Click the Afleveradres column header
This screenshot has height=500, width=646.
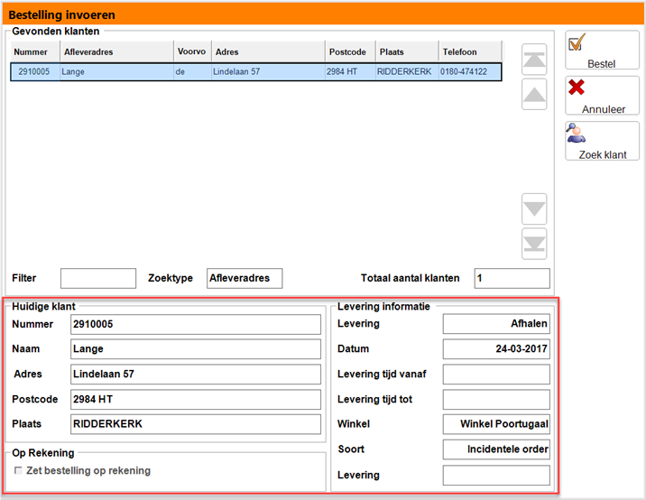tap(117, 52)
